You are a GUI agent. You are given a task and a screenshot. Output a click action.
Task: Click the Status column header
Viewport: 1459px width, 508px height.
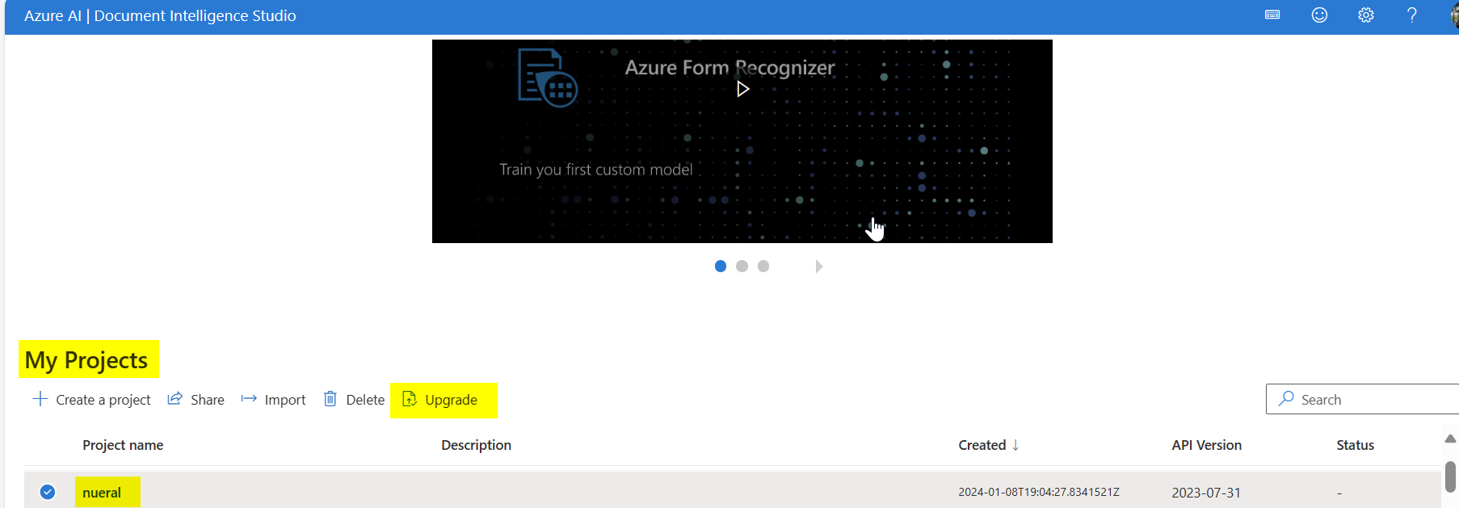[x=1355, y=445]
